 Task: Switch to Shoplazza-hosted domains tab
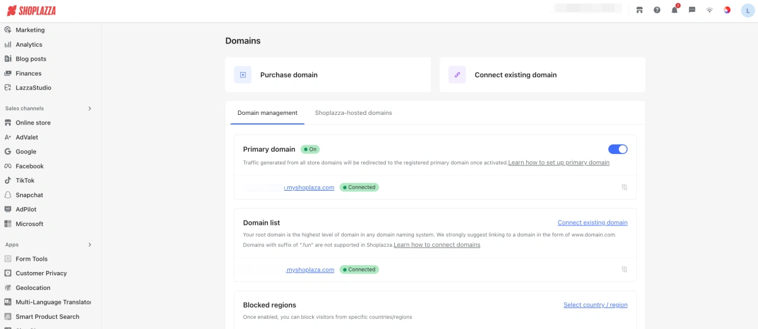tap(354, 113)
